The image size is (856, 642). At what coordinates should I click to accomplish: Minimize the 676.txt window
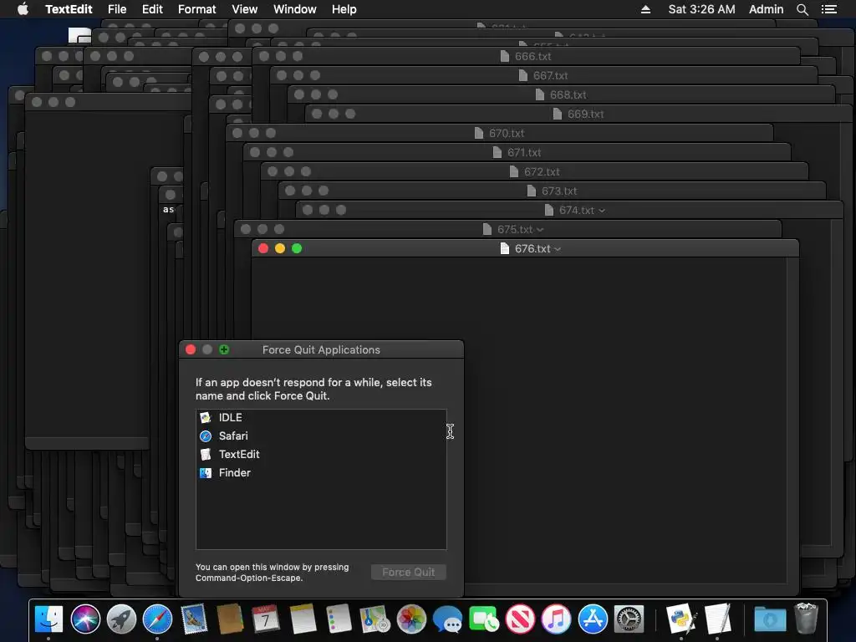(280, 248)
